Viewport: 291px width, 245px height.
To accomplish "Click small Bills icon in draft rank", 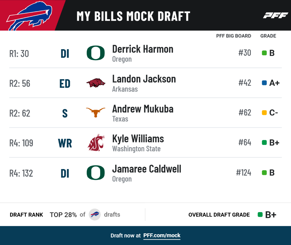I will click(95, 214).
